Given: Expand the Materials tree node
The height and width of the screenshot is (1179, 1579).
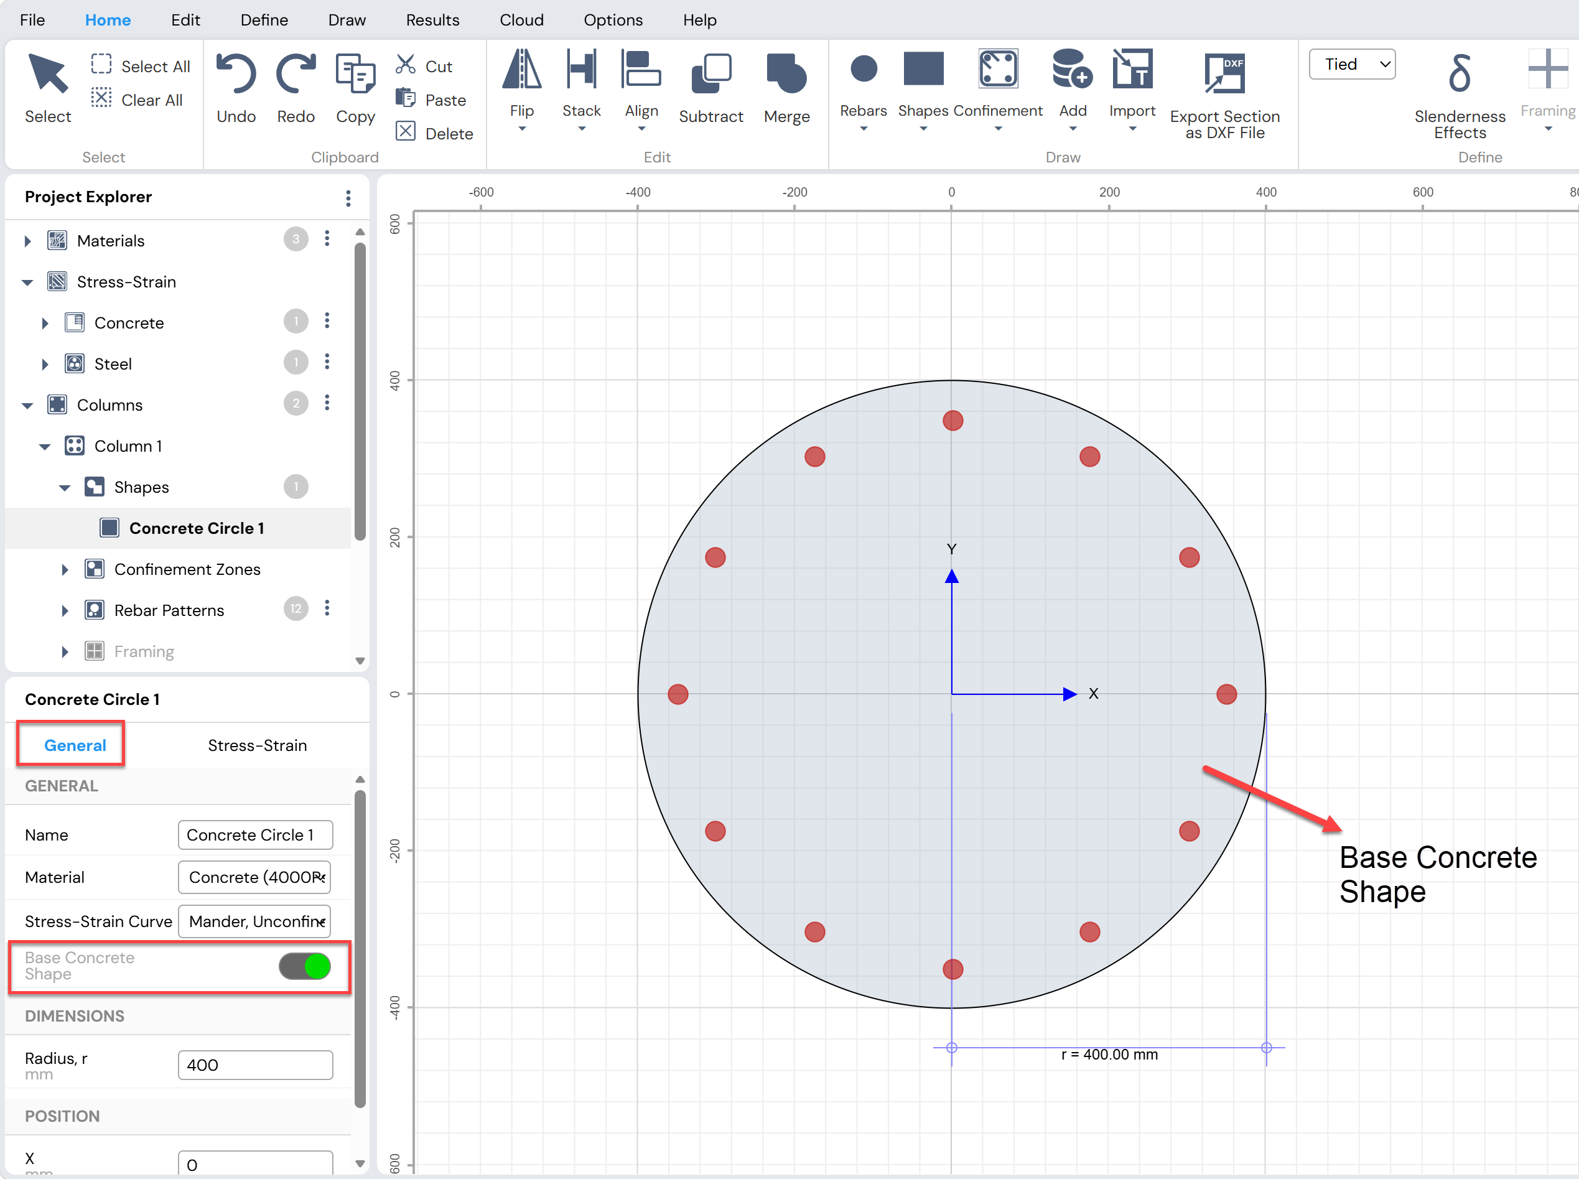Looking at the screenshot, I should [x=27, y=241].
